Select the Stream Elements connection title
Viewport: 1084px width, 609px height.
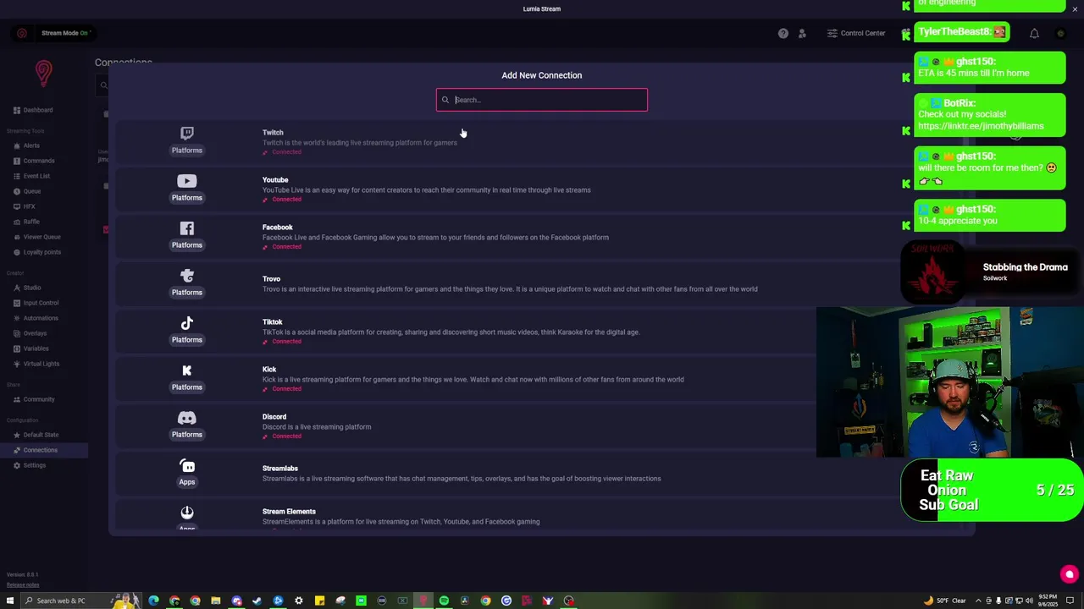coord(289,512)
